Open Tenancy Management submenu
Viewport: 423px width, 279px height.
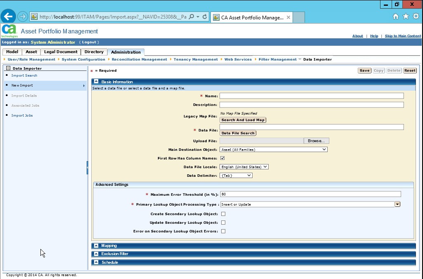coord(196,59)
